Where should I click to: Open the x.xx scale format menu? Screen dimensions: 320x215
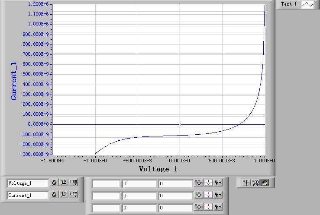click(73, 182)
